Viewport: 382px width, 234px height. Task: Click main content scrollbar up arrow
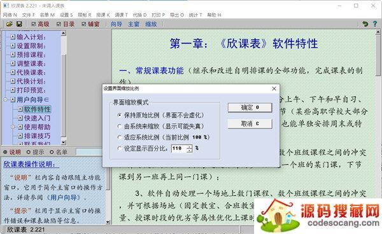coord(378,32)
